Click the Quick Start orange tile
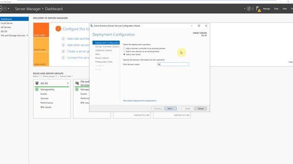This screenshot has width=293, height=164. [41, 30]
